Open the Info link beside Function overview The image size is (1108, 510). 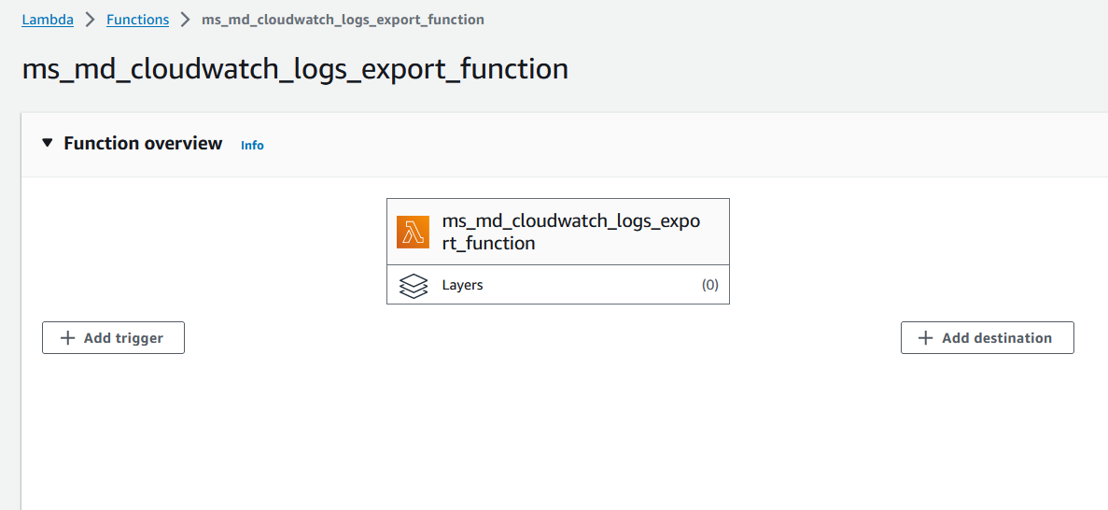pyautogui.click(x=252, y=145)
